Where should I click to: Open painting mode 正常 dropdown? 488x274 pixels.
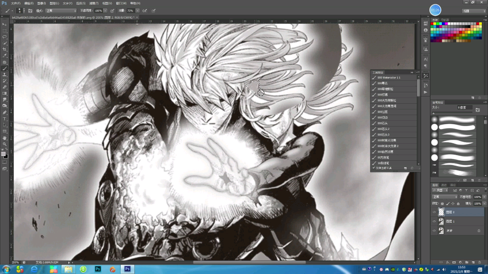(61, 10)
